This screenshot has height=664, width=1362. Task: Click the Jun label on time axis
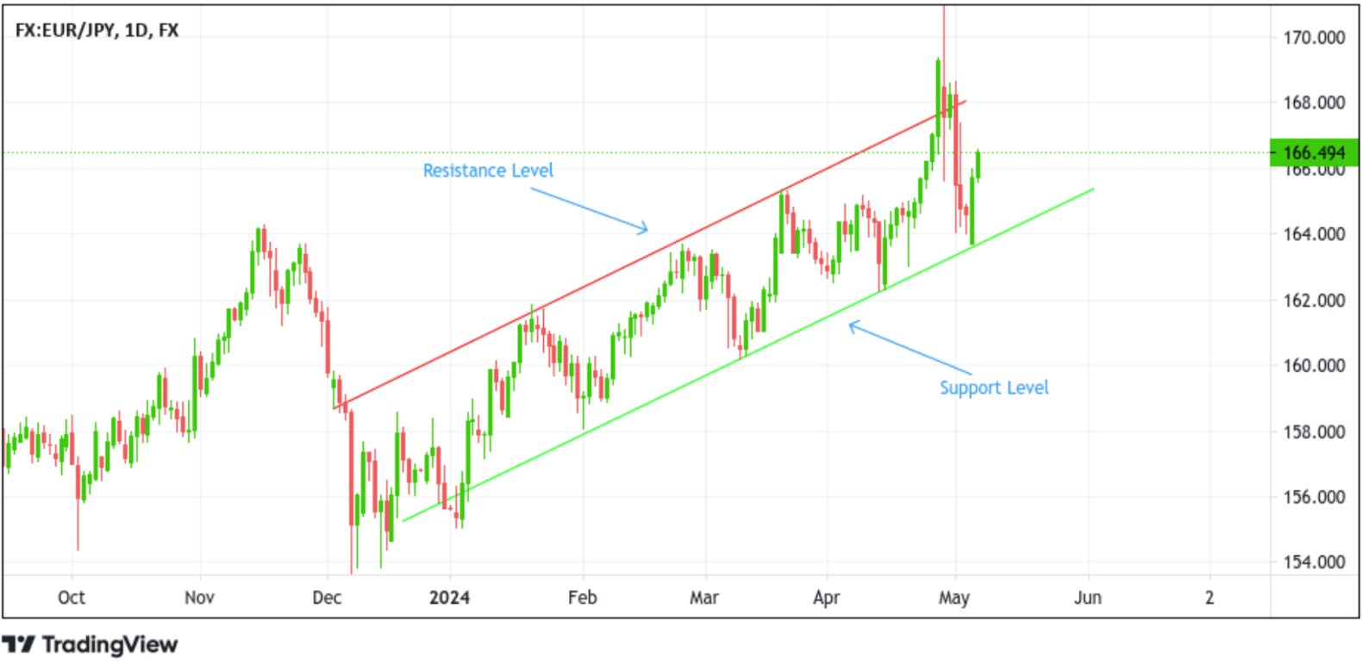coord(1088,598)
